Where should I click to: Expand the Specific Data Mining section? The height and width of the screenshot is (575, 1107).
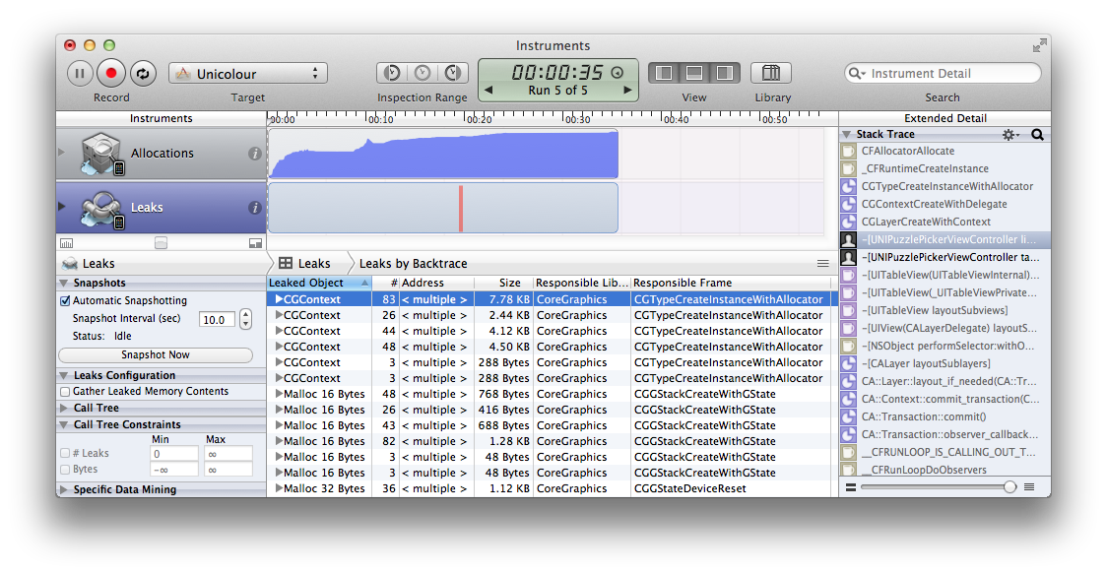pyautogui.click(x=64, y=489)
